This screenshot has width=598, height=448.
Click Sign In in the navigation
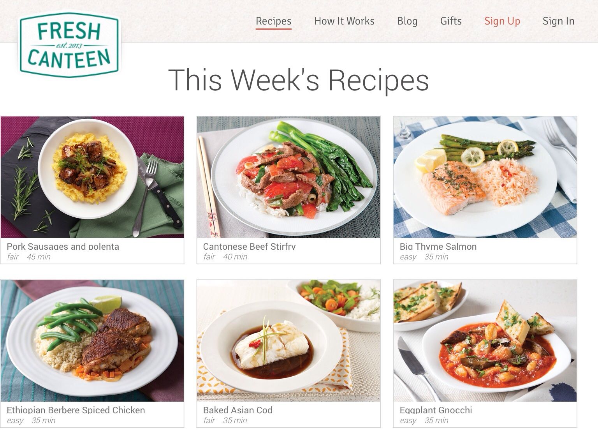click(558, 21)
